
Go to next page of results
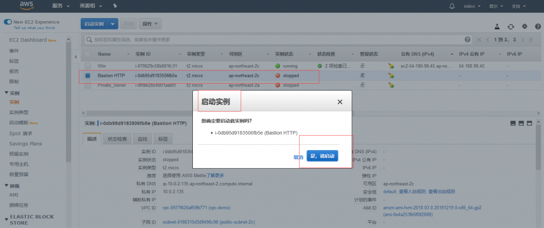[x=523, y=40]
